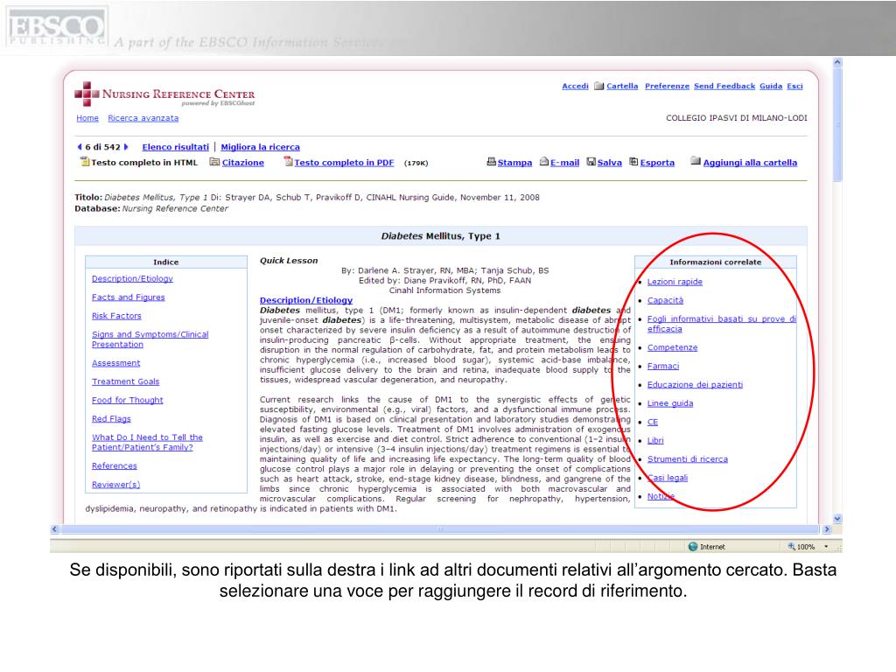Click the Stampa print link
Image resolution: width=896 pixels, height=672 pixels.
pos(514,162)
